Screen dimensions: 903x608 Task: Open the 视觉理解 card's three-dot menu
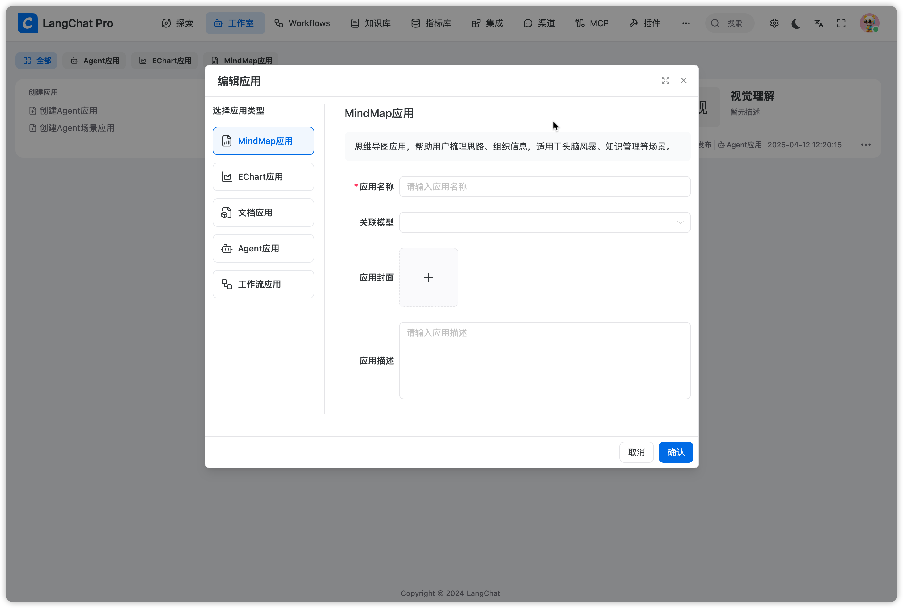click(866, 145)
